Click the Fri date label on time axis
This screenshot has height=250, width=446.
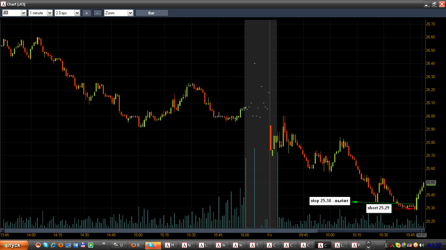pyautogui.click(x=270, y=235)
